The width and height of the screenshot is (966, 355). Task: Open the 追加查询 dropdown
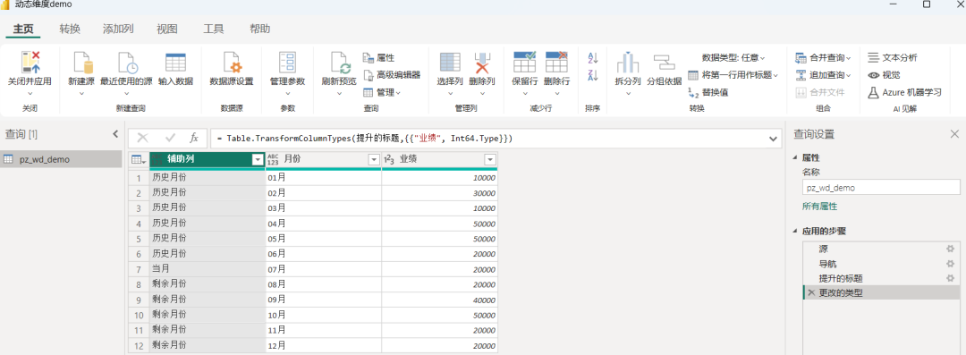tap(823, 75)
